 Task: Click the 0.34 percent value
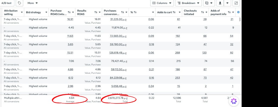click(x=151, y=86)
